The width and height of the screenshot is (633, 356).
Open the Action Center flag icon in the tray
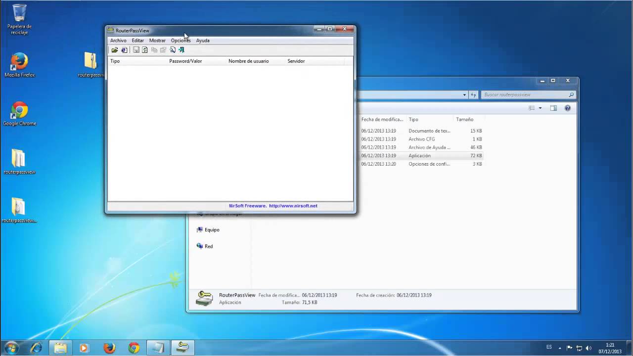pos(569,348)
